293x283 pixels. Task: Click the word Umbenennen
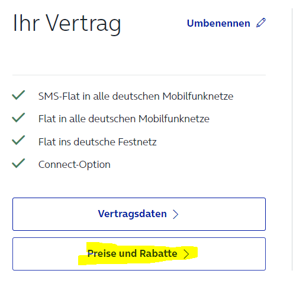coord(218,23)
